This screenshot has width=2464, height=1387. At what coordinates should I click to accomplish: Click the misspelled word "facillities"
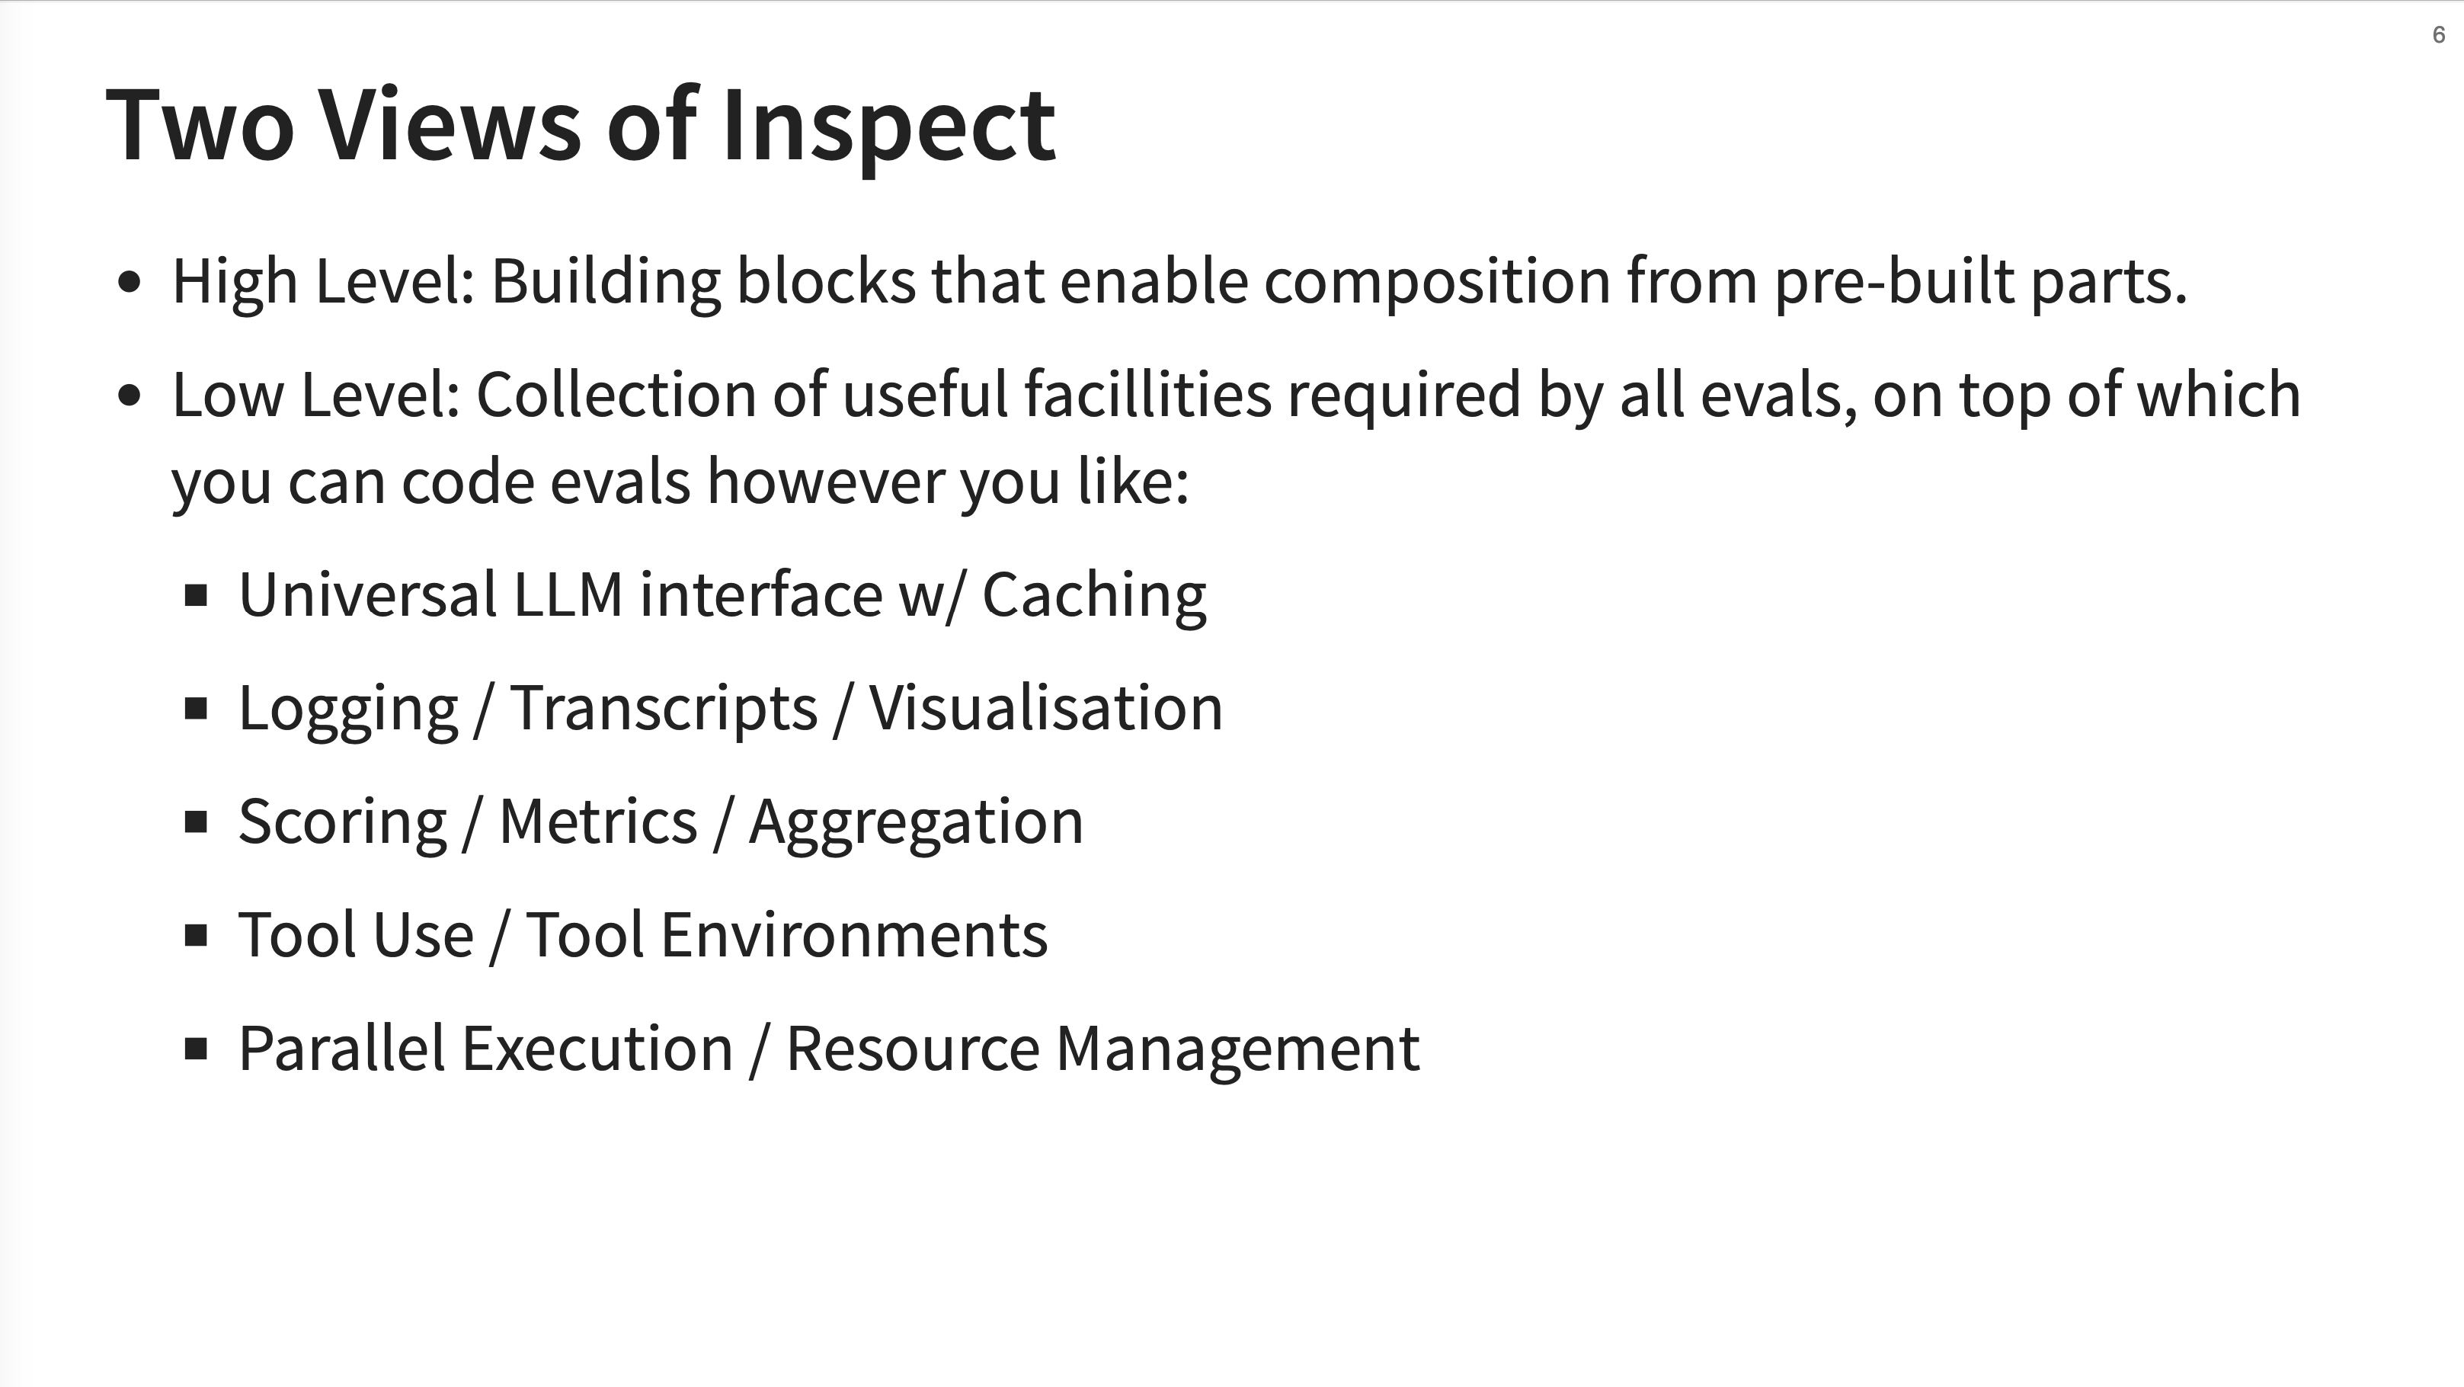(1148, 393)
